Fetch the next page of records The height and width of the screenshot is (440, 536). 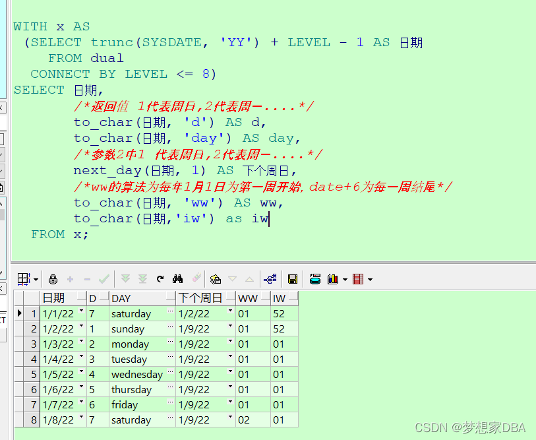pyautogui.click(x=125, y=278)
